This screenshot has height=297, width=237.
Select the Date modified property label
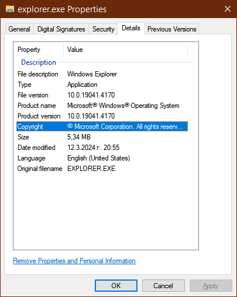pos(36,148)
